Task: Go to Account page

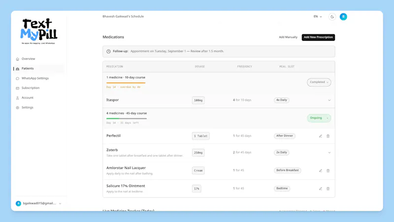Action: (28, 98)
